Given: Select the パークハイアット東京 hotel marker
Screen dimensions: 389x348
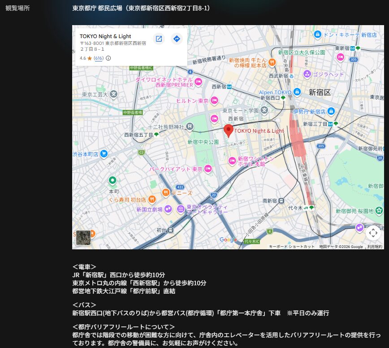Looking at the screenshot, I should pos(208,169).
